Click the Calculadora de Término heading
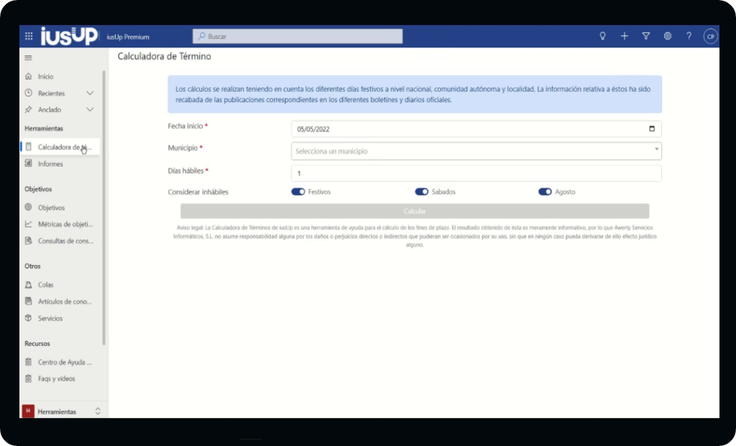 [x=165, y=56]
